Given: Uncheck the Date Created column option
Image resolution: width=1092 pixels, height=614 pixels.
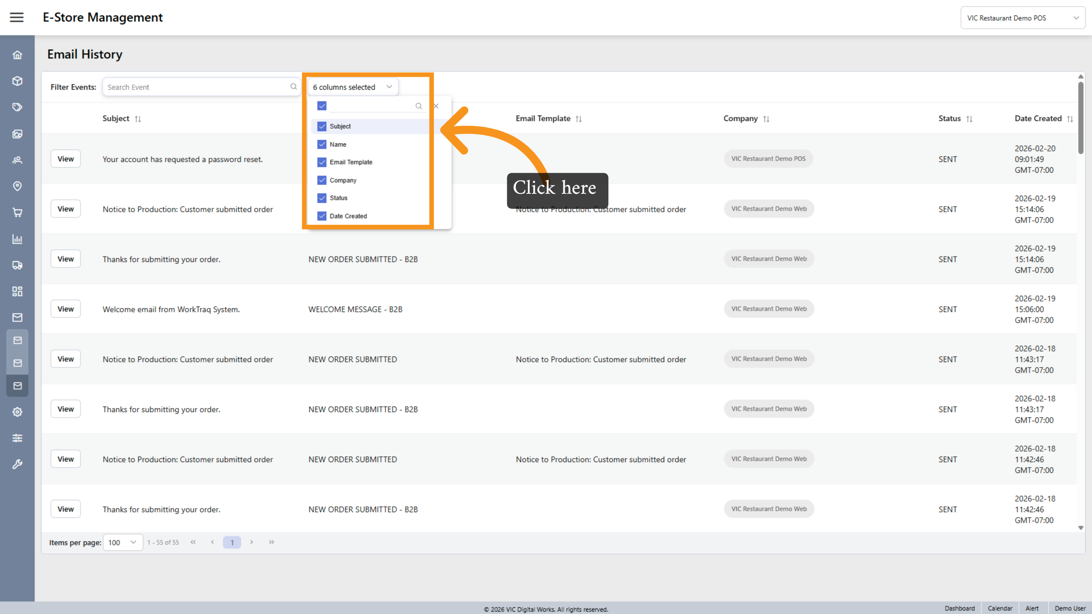Looking at the screenshot, I should [322, 216].
